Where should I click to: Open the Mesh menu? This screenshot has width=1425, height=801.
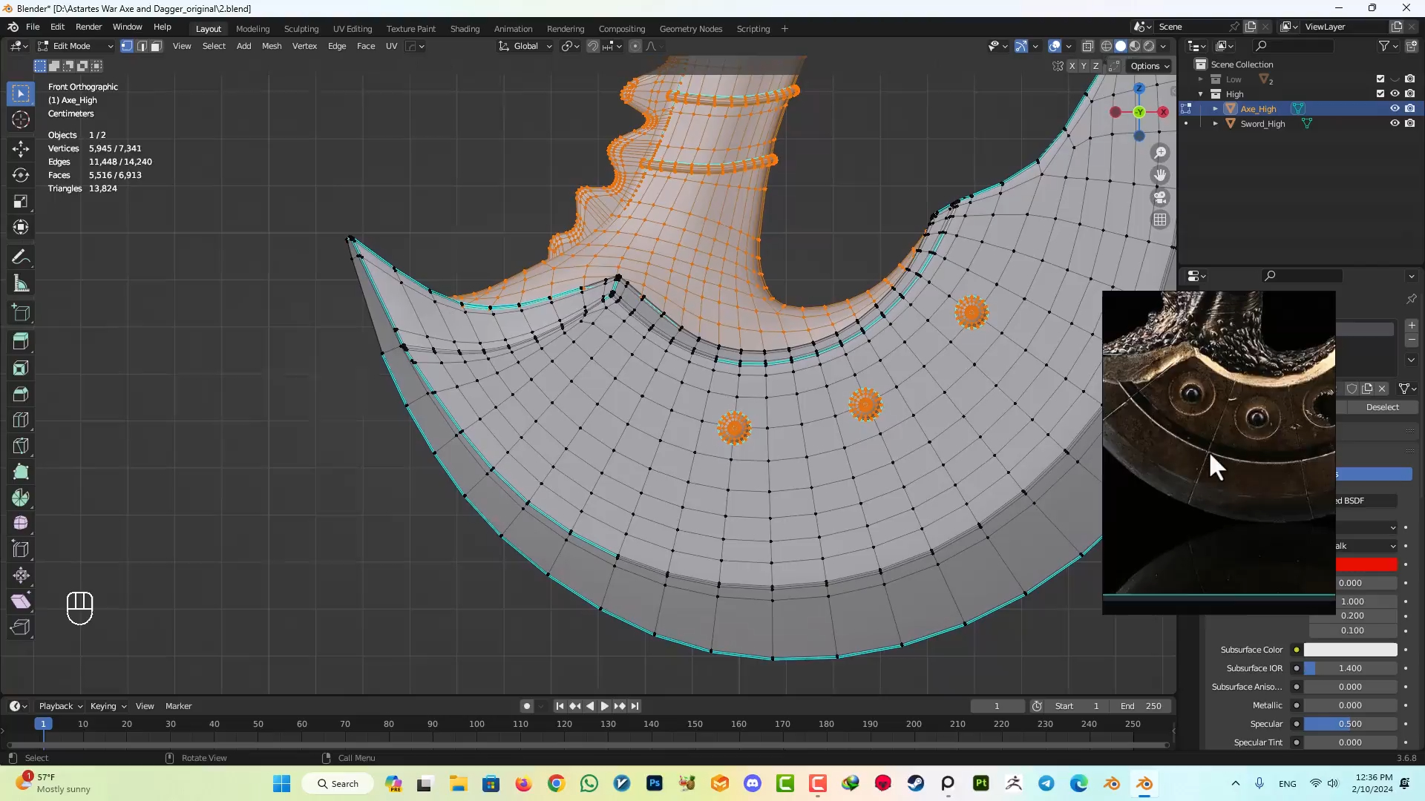pos(272,46)
